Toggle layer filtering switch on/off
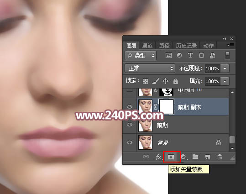Screen dimensions: 246x194 (227, 56)
